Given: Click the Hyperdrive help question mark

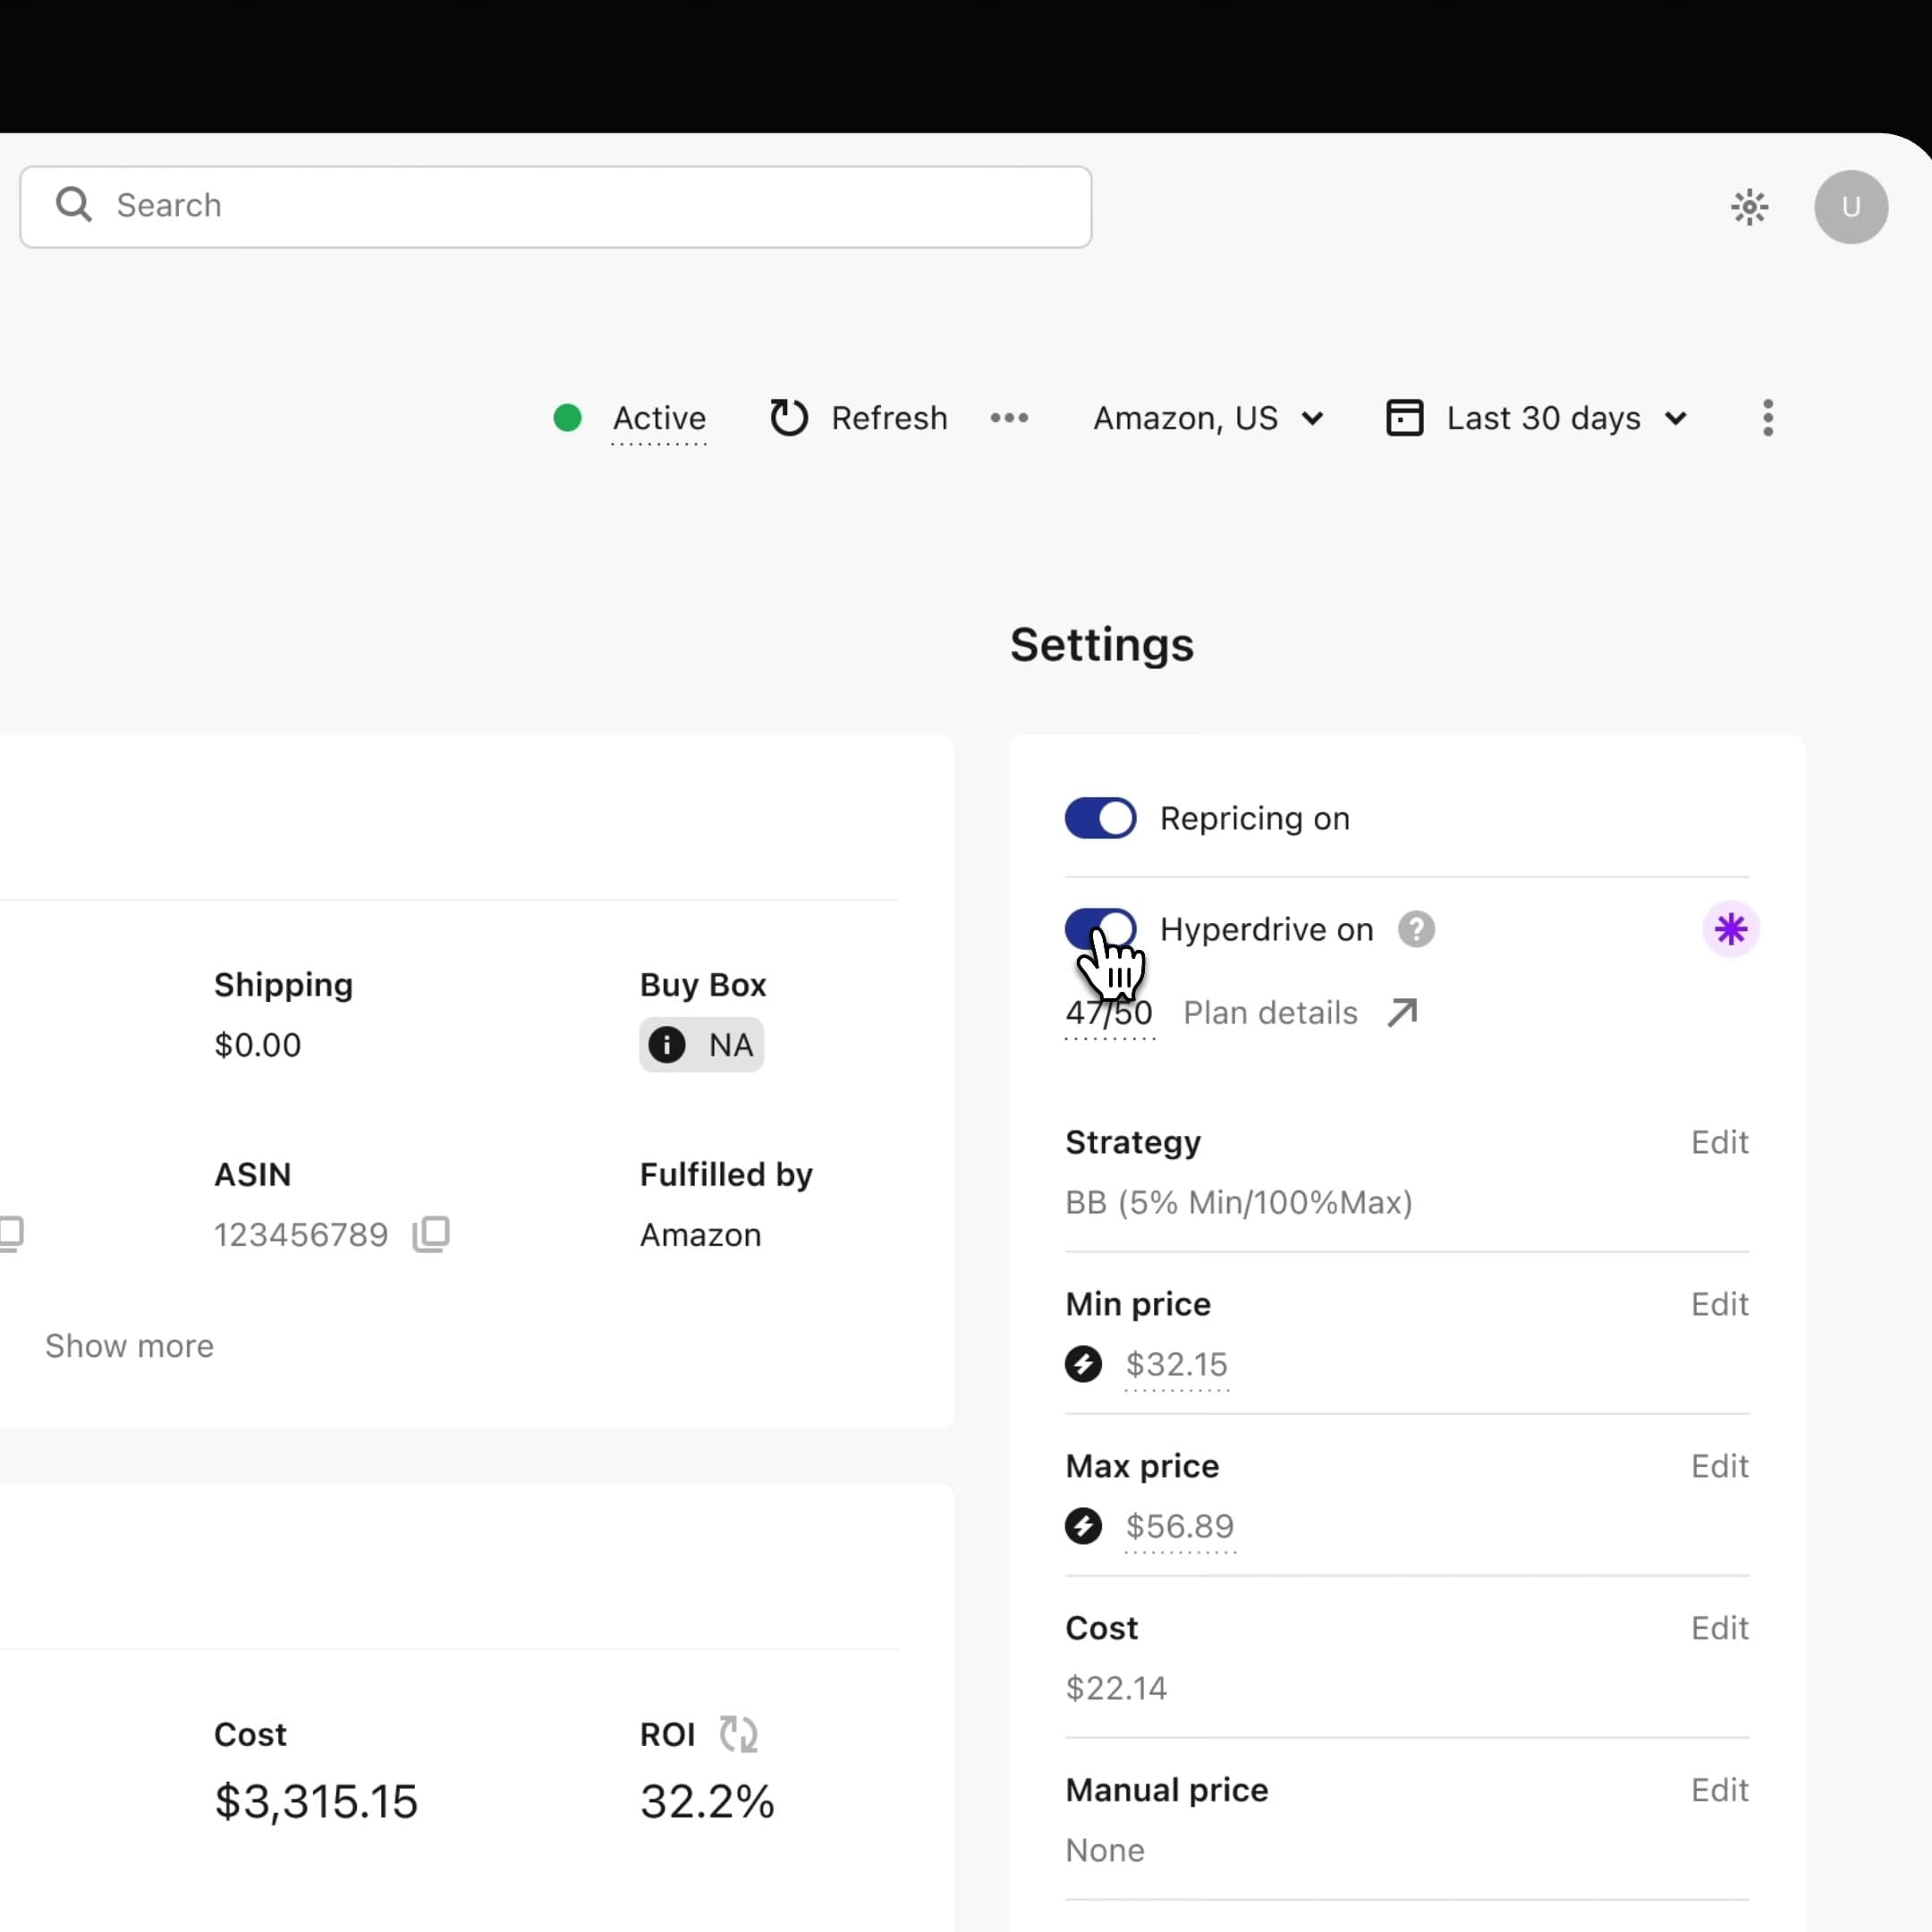Looking at the screenshot, I should point(1415,929).
